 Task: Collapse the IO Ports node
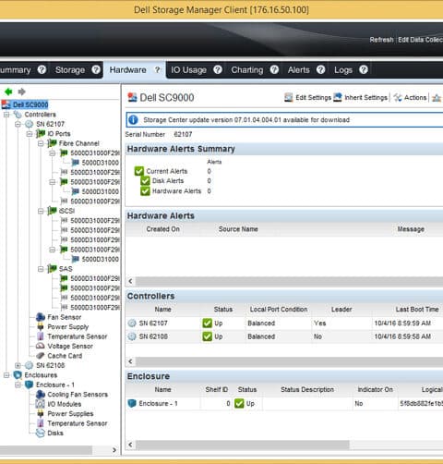pos(30,134)
